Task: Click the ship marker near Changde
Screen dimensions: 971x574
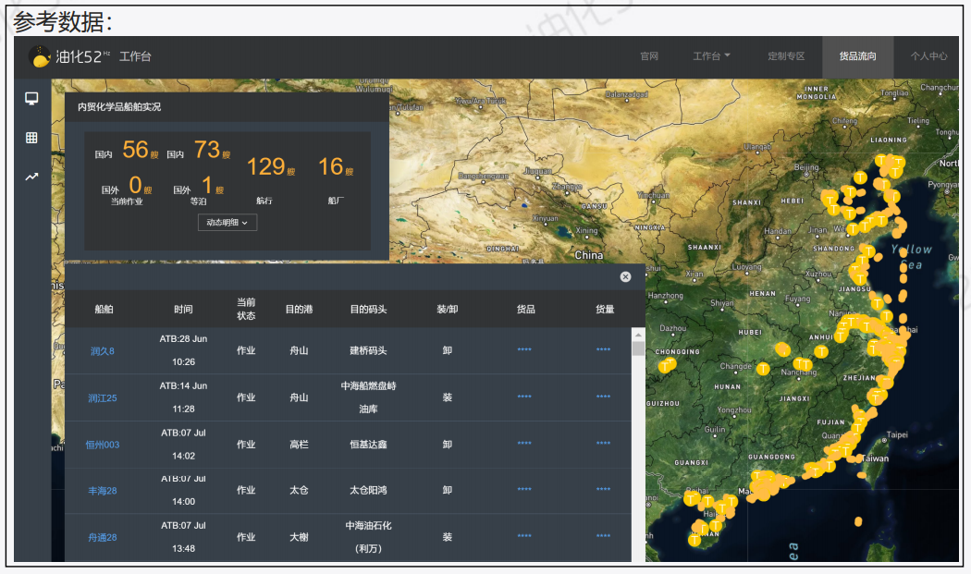Action: click(763, 369)
